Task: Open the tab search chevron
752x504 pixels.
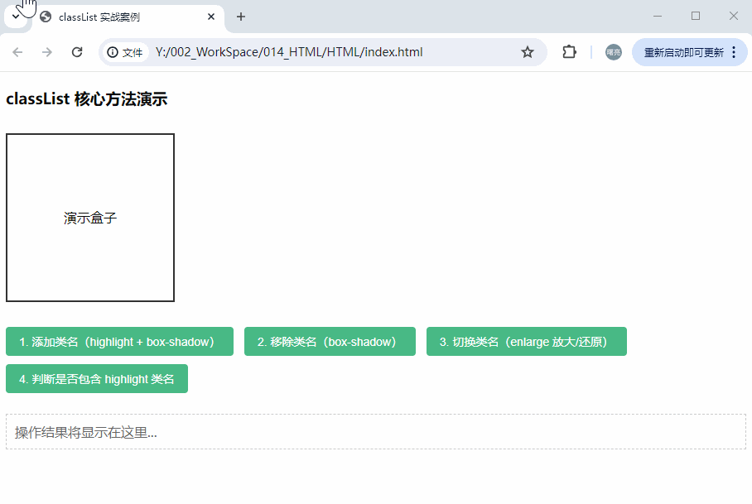Action: pos(17,17)
